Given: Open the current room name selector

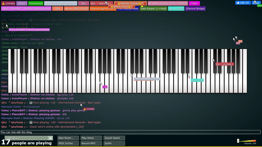Looking at the screenshot, I should pyautogui.click(x=27, y=138).
